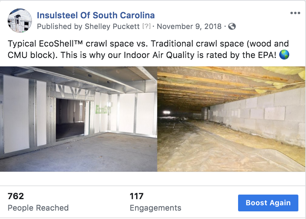Screen dimensions: 306x219
Task: Click the 762 reach count
Action: click(x=16, y=196)
